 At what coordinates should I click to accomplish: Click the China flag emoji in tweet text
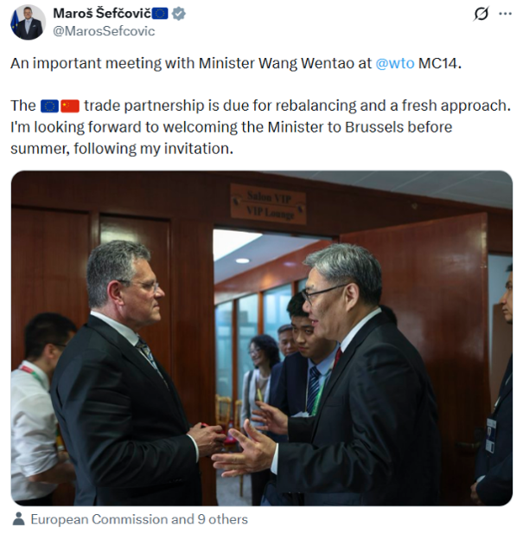[70, 106]
